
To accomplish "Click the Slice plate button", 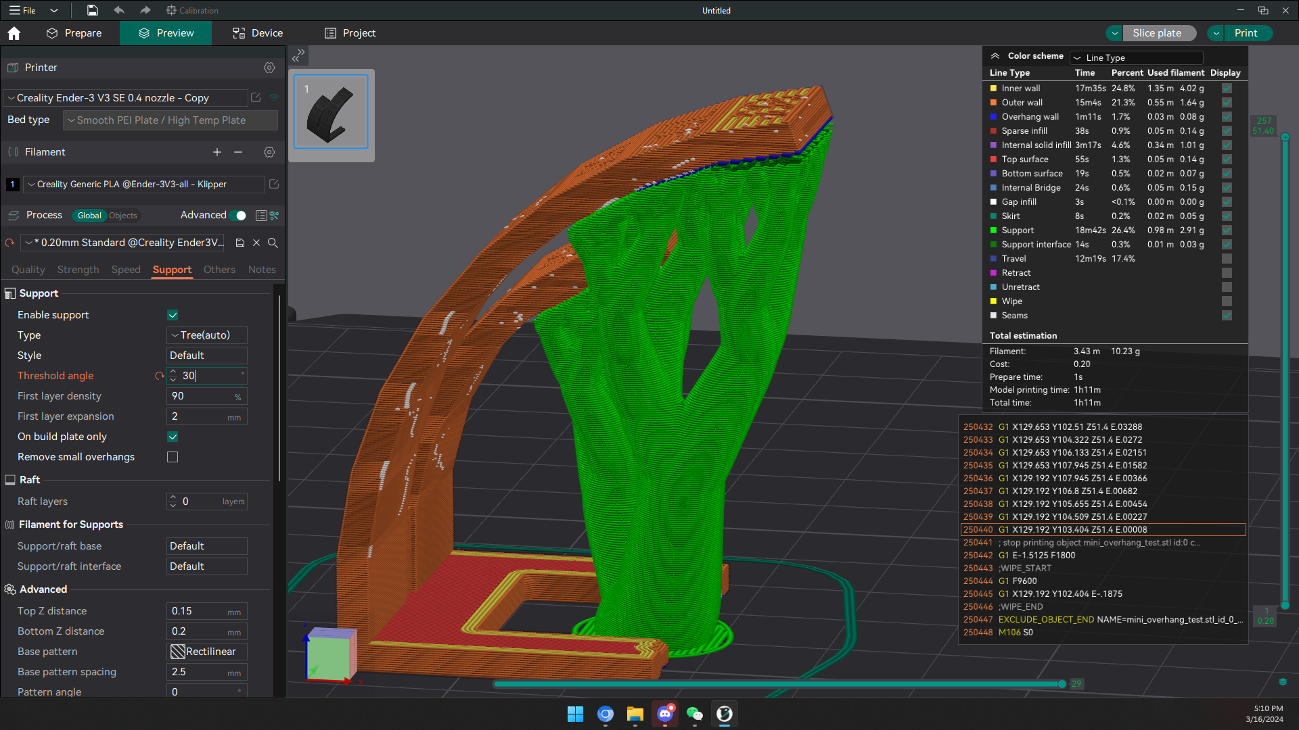I will [1157, 33].
